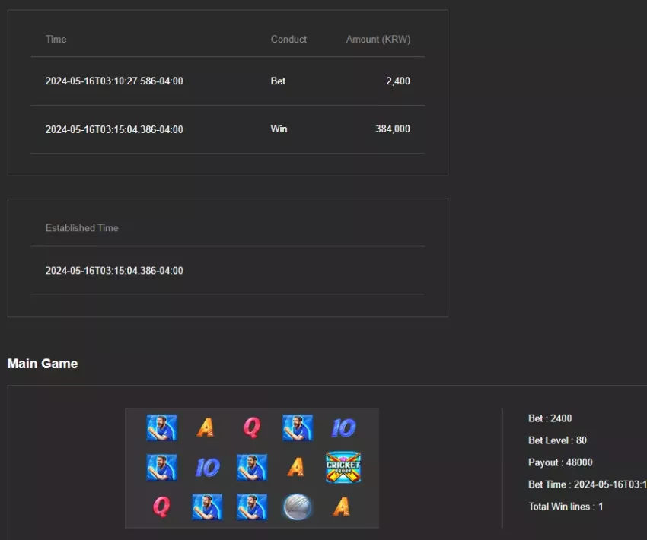The height and width of the screenshot is (540, 647).
Task: Click the orange A in the bottom-right corner
Action: 341,507
